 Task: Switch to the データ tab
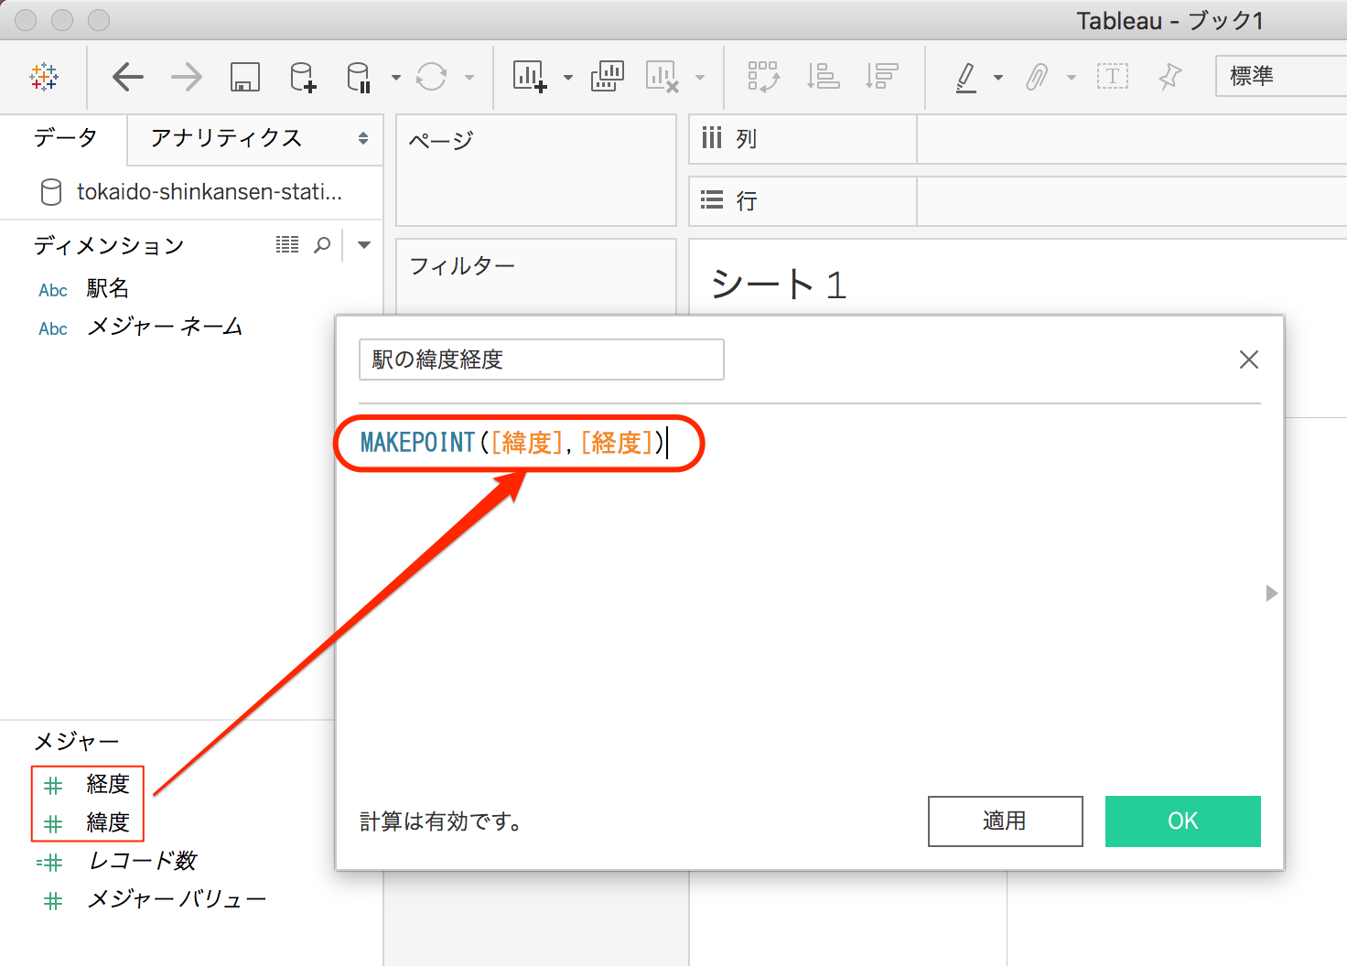[x=66, y=137]
